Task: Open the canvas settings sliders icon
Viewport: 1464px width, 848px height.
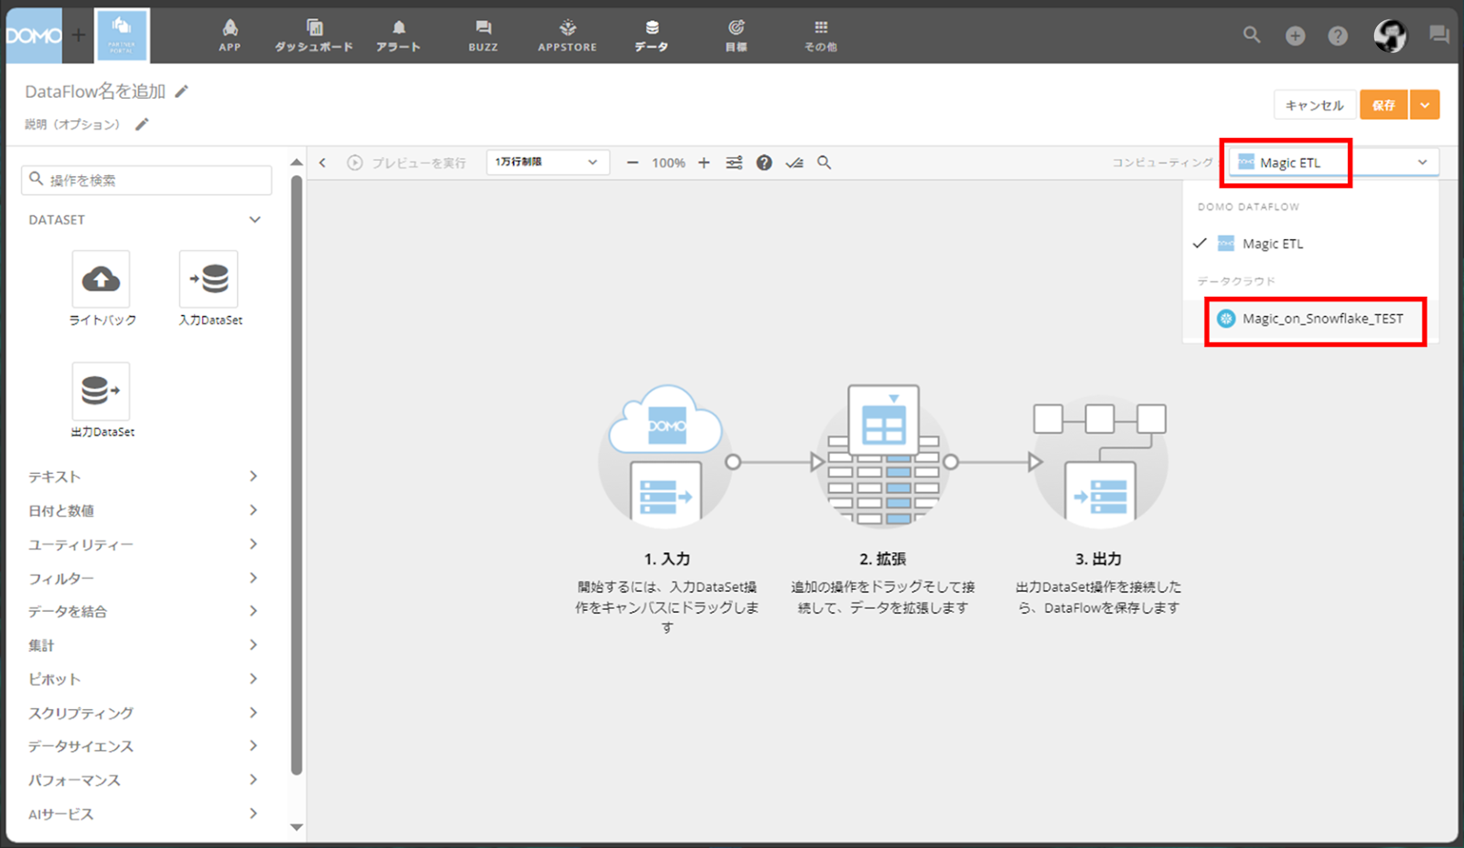Action: click(x=734, y=163)
